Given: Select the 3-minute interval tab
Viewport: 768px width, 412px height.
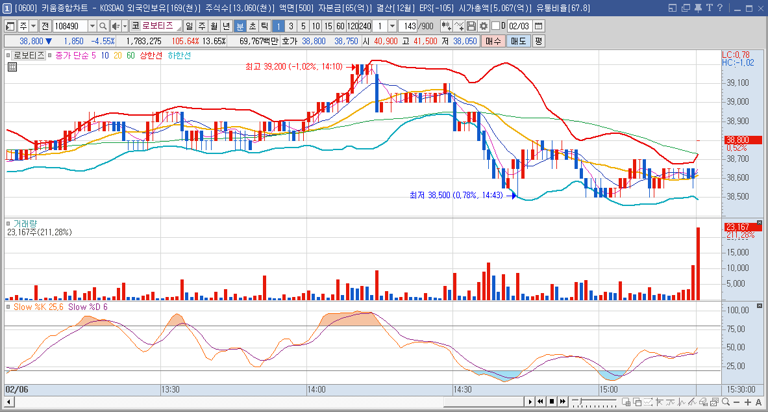Looking at the screenshot, I should 291,26.
